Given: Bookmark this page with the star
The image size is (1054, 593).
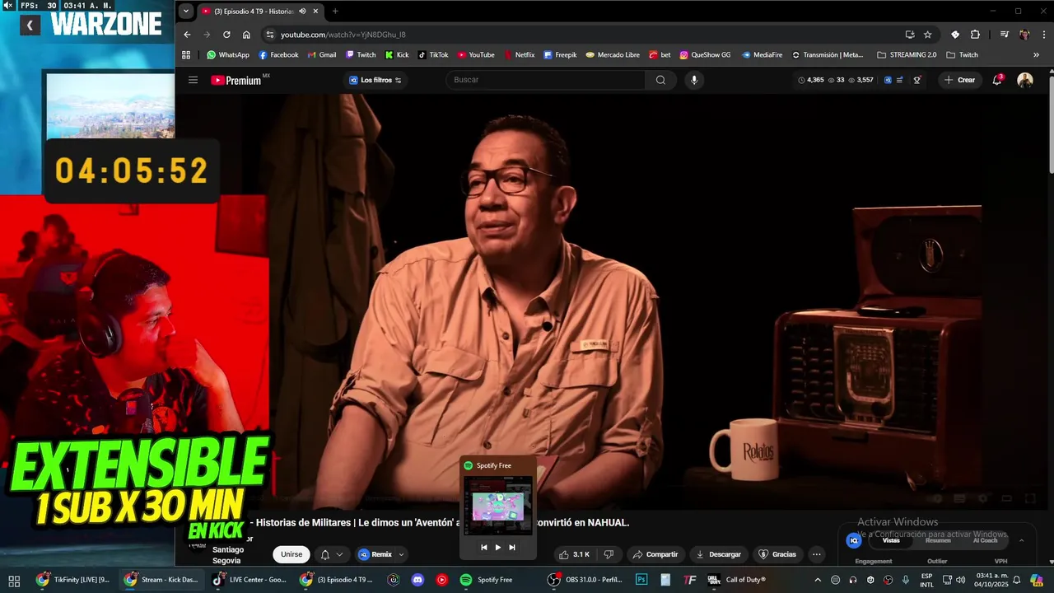Looking at the screenshot, I should click(928, 35).
